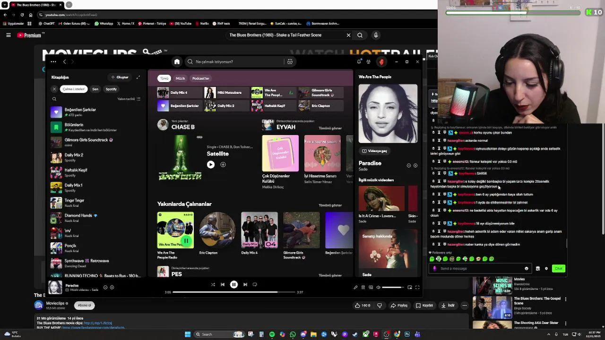Toggle the Sen filter chip
Viewport: 605px width, 340px height.
(95, 89)
